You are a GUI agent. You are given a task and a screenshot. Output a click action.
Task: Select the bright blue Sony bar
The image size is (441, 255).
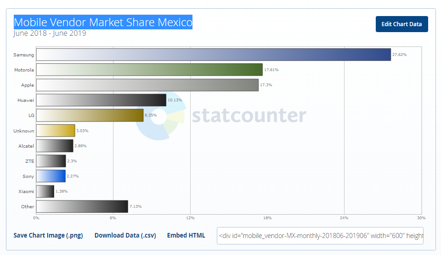coord(51,176)
